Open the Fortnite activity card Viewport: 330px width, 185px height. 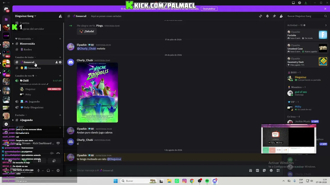[307, 35]
